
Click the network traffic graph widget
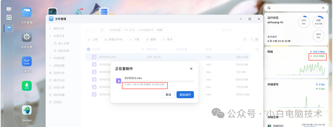pyautogui.click(x=301, y=68)
